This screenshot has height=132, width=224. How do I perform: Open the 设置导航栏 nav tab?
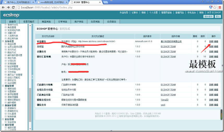pyautogui.click(x=29, y=22)
